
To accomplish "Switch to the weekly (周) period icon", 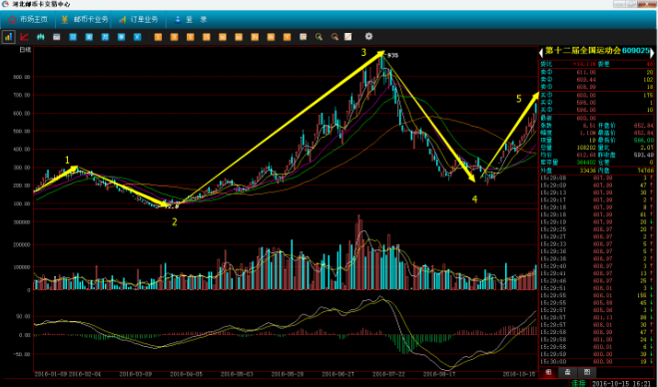I will (89, 37).
